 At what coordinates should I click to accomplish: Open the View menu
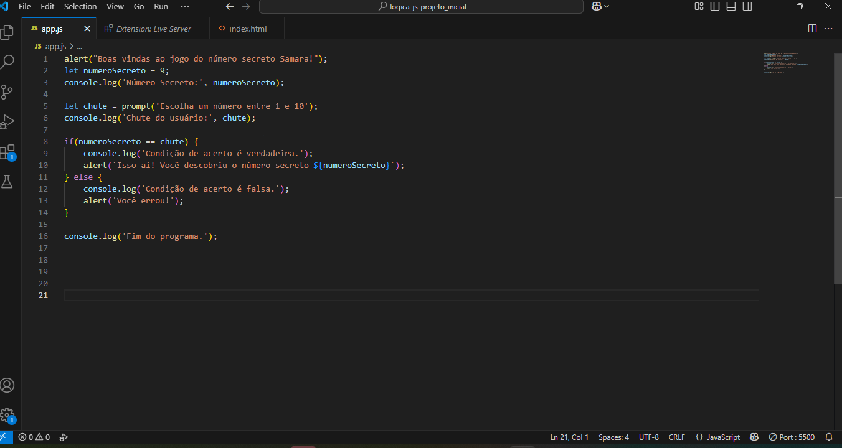(x=115, y=7)
